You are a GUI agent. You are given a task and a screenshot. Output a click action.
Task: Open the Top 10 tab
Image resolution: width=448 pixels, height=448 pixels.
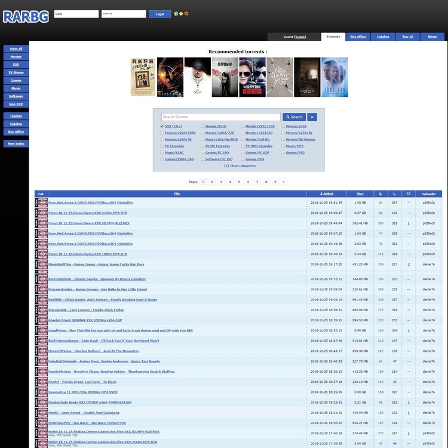408,37
